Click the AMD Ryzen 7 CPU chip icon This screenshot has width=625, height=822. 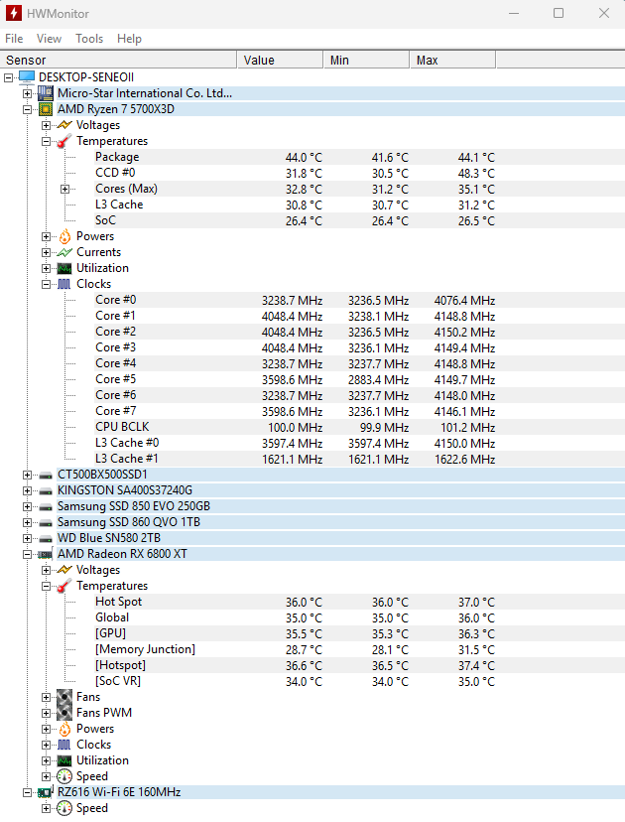46,109
